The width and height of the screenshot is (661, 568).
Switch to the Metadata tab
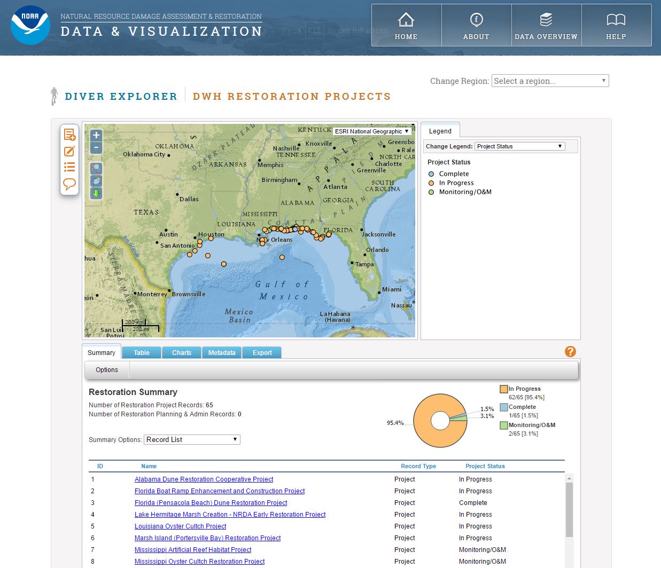222,353
